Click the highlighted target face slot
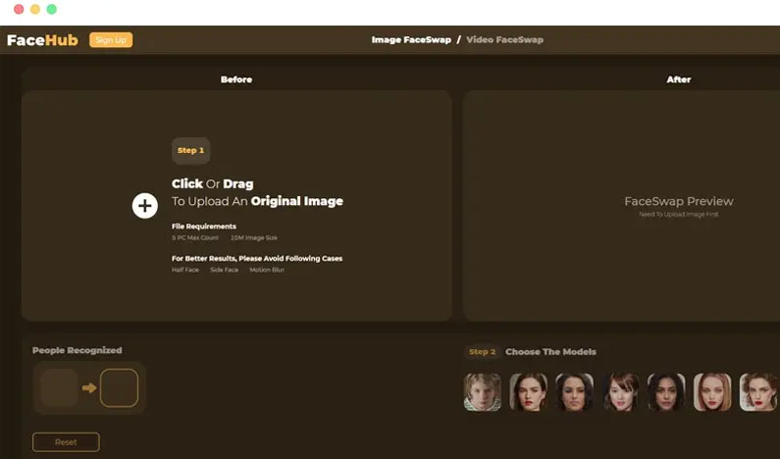This screenshot has height=459, width=780. pos(119,387)
